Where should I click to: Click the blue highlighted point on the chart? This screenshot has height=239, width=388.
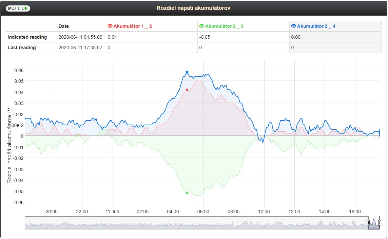click(x=187, y=72)
